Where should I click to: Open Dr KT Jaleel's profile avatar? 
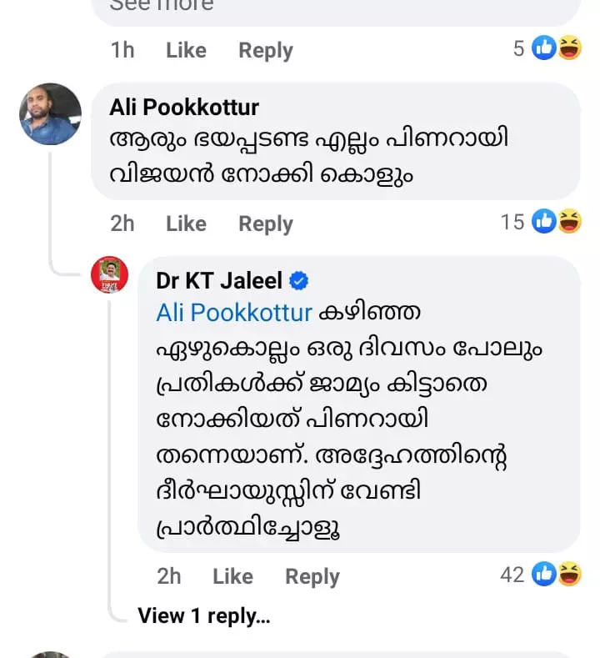[109, 274]
